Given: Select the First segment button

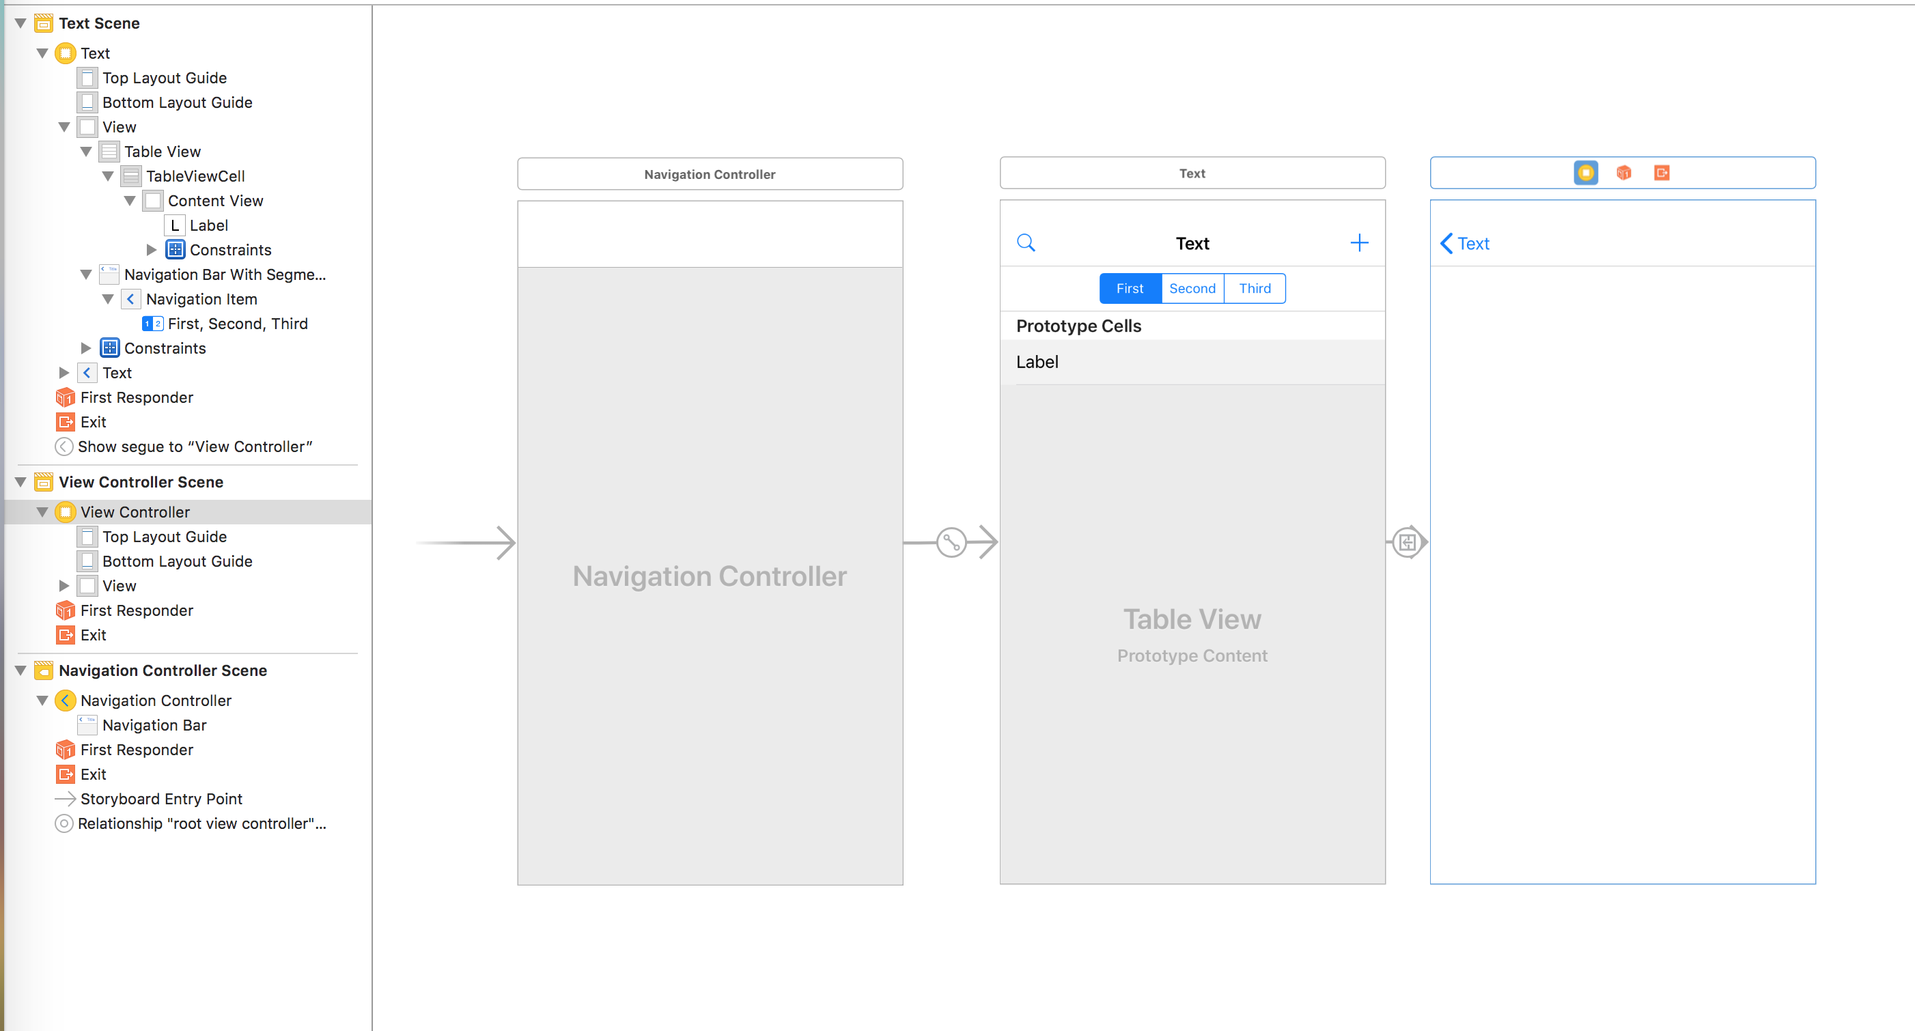Looking at the screenshot, I should point(1129,288).
